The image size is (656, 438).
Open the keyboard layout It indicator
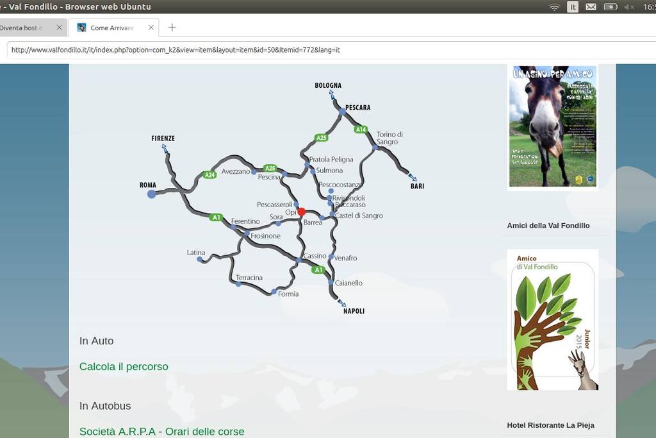[573, 7]
